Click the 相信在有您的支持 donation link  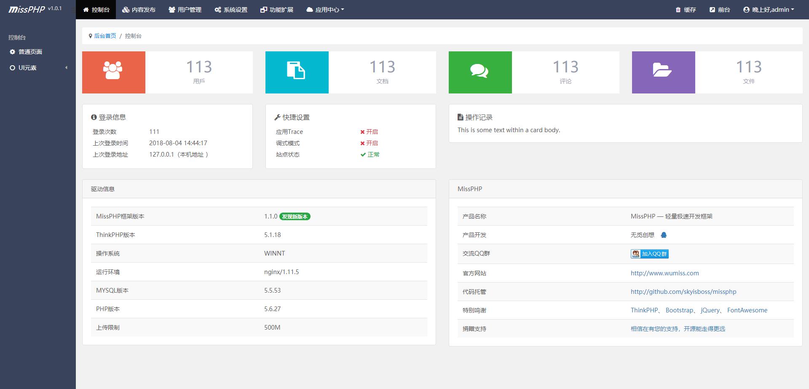click(678, 329)
